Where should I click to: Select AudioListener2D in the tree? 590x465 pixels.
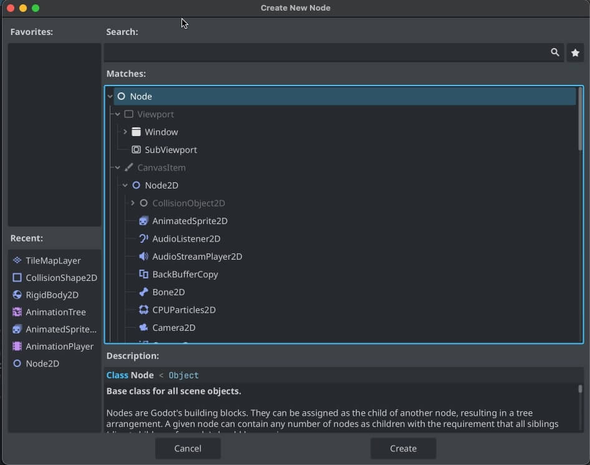click(186, 238)
